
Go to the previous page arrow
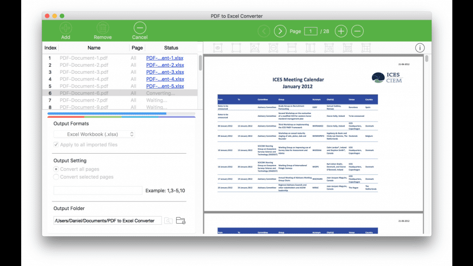pos(264,31)
